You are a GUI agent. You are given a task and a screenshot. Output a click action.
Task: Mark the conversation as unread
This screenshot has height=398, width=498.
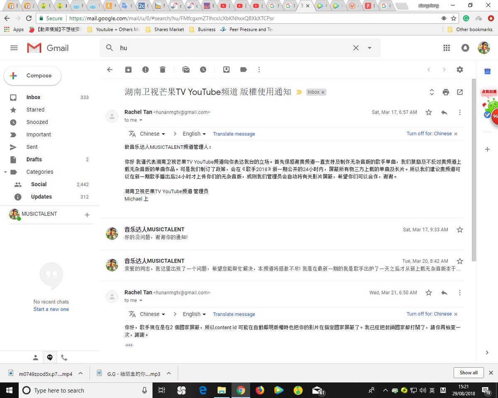pos(186,70)
